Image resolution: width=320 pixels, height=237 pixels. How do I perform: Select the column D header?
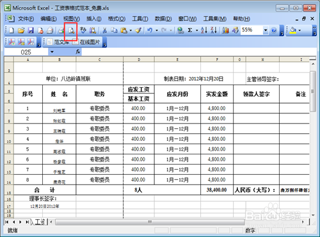[139, 60]
